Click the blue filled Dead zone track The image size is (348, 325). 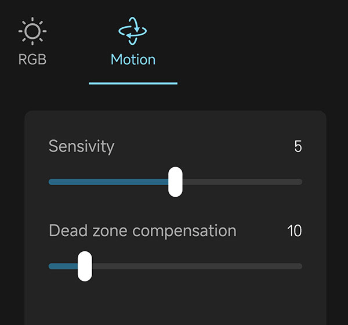pyautogui.click(x=63, y=266)
